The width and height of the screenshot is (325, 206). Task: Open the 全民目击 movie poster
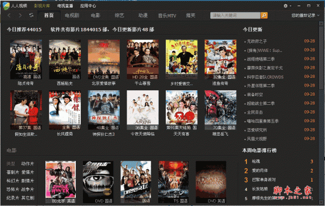98,182
